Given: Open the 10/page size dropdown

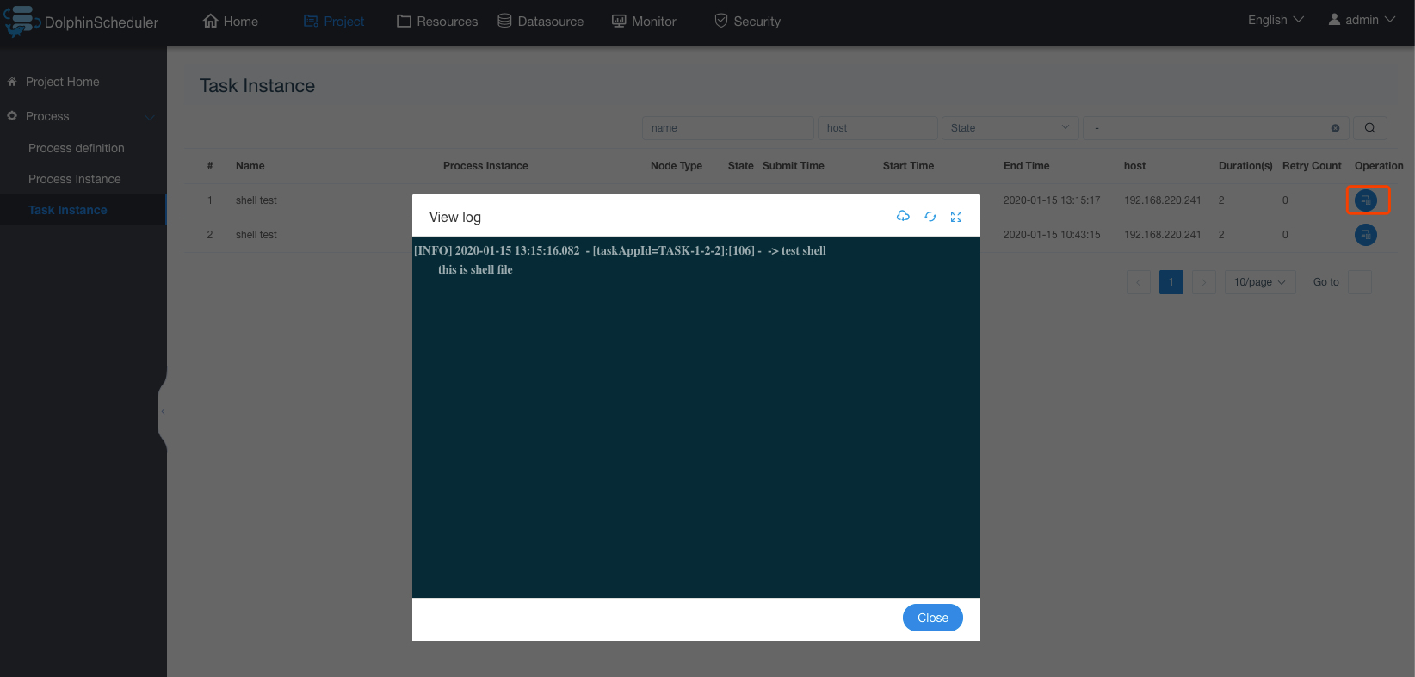Looking at the screenshot, I should tap(1260, 282).
